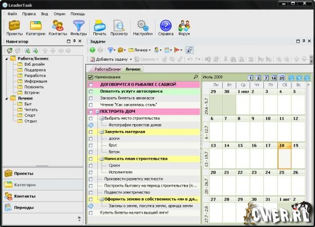Select the 31-day calendar view button
The width and height of the screenshot is (315, 227).
[282, 78]
